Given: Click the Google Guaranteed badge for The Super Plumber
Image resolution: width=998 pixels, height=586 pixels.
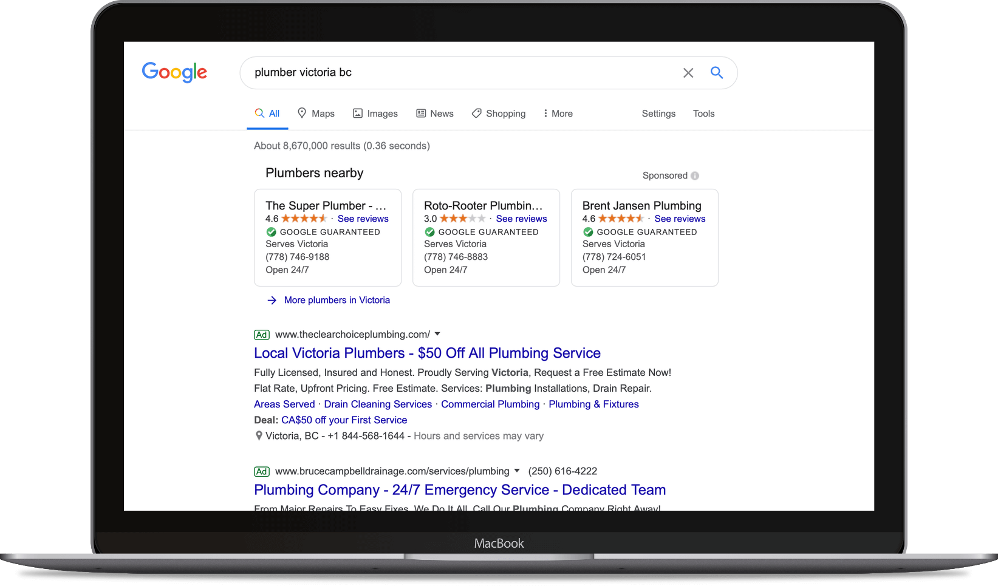Looking at the screenshot, I should 272,231.
